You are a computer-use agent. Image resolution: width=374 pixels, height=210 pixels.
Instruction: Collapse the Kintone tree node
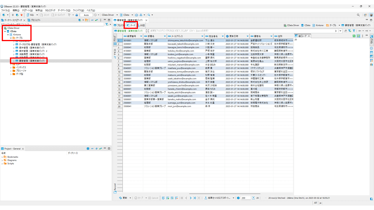8,35
